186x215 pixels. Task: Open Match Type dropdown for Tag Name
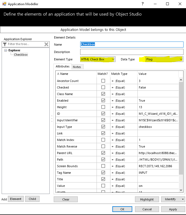(x=124, y=173)
